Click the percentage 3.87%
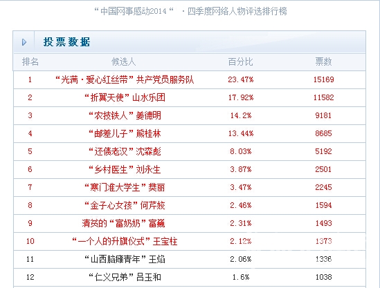This screenshot has width=380, height=288. 241,169
